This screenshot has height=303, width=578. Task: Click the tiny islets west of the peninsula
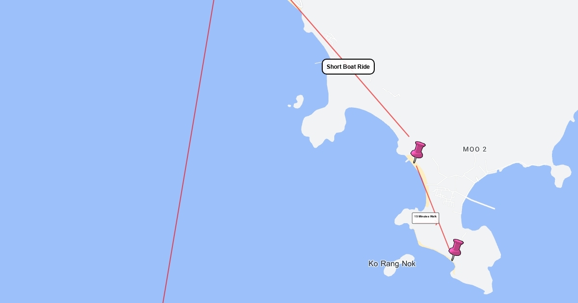[298, 101]
